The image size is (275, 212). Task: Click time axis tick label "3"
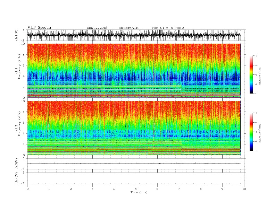point(92,189)
